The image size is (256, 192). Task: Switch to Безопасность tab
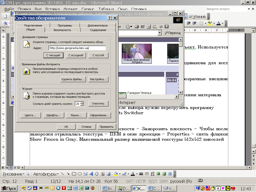[x=62, y=30]
